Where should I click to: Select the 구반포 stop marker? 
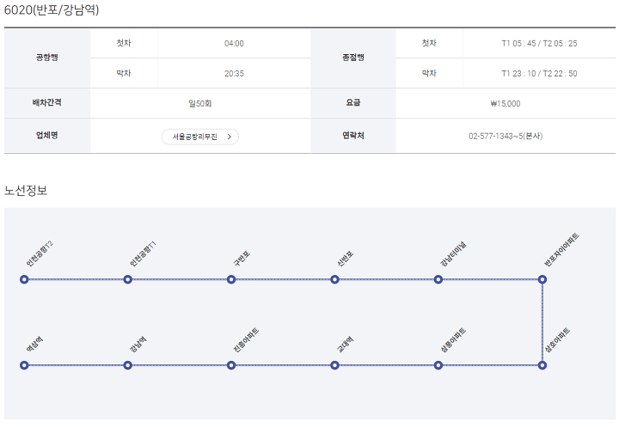[x=231, y=279]
